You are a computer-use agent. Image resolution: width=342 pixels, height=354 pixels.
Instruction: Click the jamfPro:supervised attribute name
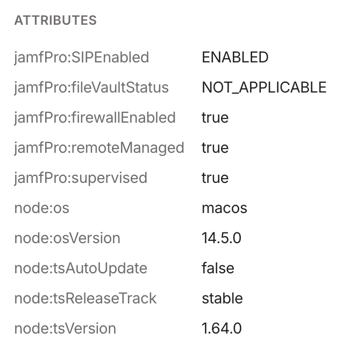click(81, 178)
